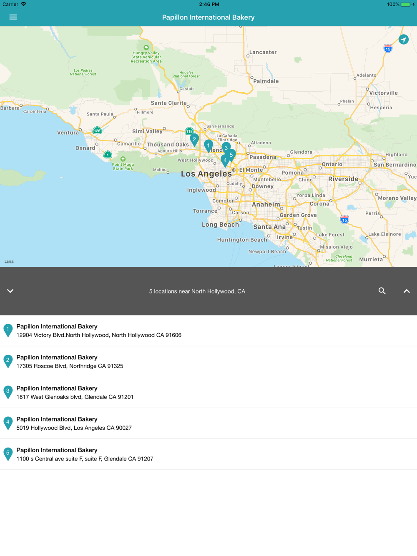Screen dimensions: 417x556
Task: Open the 5019 Hollywood Blvd location
Action: (x=208, y=423)
